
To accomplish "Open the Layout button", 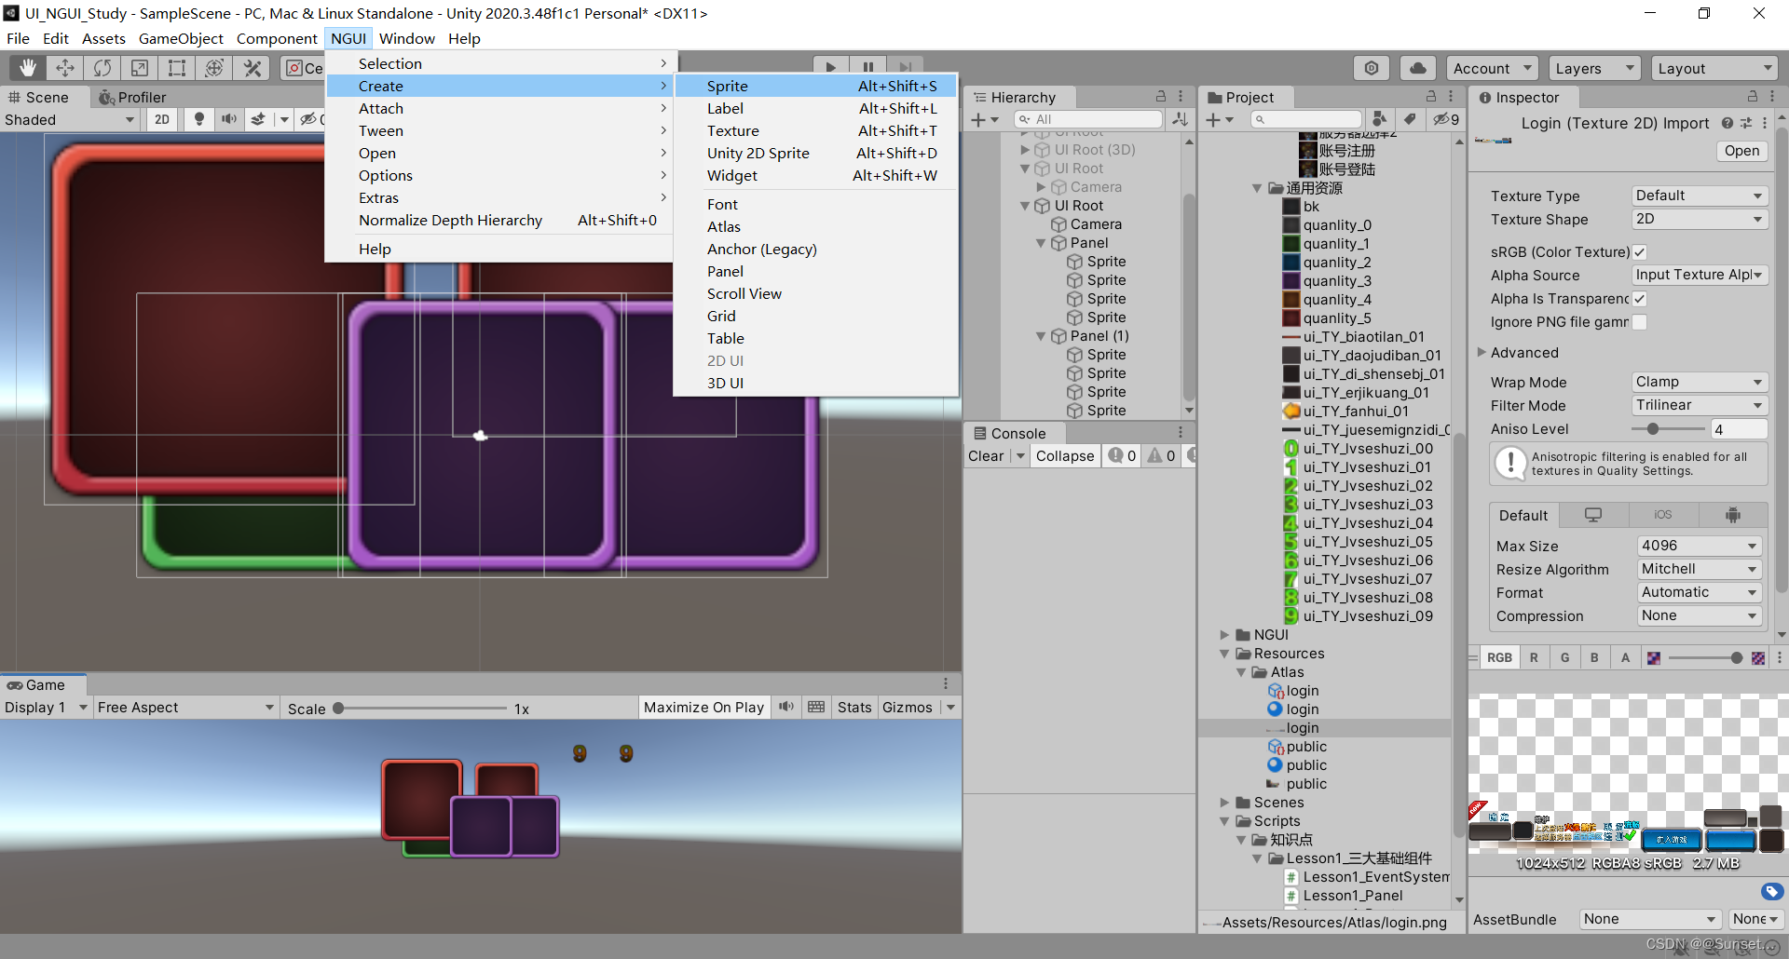I will pos(1714,68).
